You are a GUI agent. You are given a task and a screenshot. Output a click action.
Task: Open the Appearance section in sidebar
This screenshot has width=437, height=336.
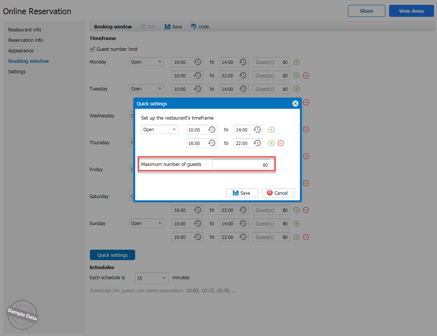click(x=21, y=50)
